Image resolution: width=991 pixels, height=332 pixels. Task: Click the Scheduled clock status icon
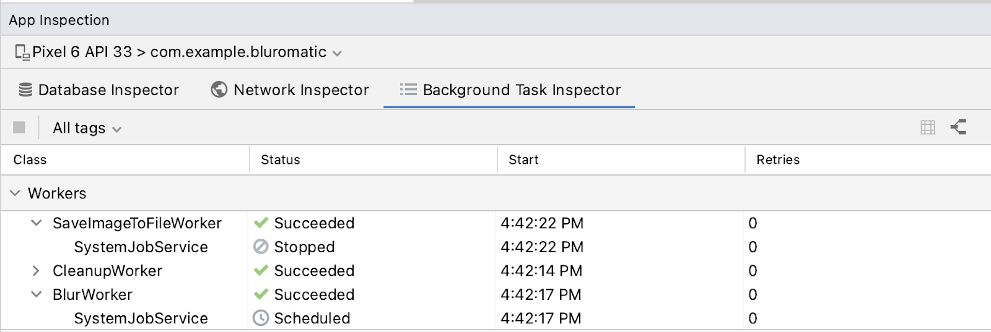click(261, 318)
